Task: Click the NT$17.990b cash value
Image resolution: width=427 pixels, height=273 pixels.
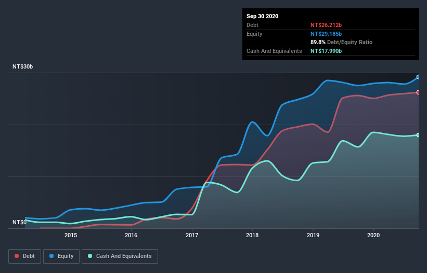Action: pos(326,51)
